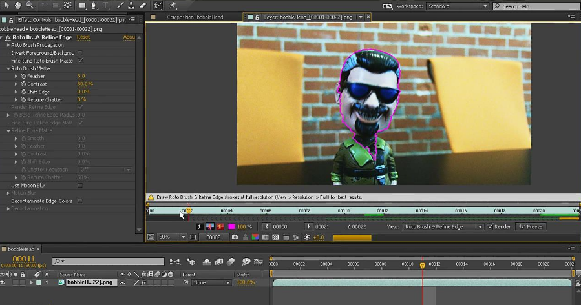Uncheck Fine-tune Roto Brush Matte
This screenshot has width=581, height=305.
tap(80, 61)
